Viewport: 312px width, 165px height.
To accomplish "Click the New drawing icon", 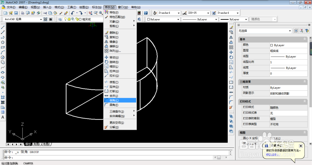I will pos(5,13).
